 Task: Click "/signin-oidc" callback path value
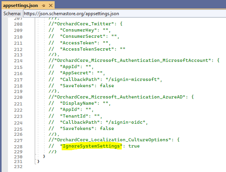pos(126,122)
